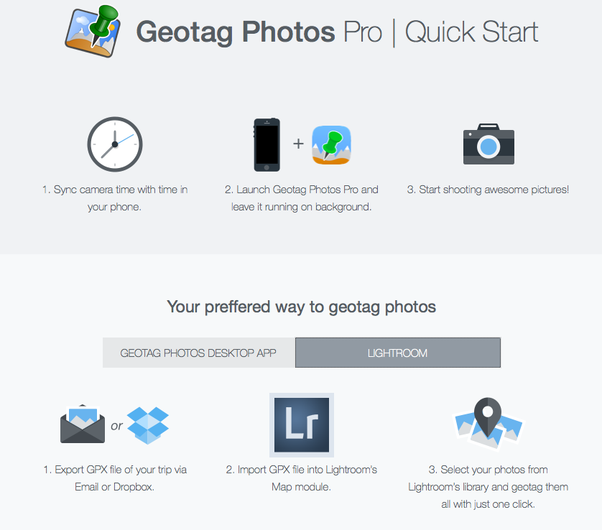This screenshot has height=530, width=602.
Task: Click the Geotag Photos Pro logo icon
Action: [93, 32]
